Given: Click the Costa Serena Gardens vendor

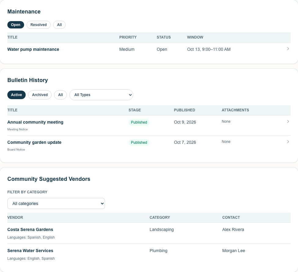Looking at the screenshot, I should (x=30, y=229).
